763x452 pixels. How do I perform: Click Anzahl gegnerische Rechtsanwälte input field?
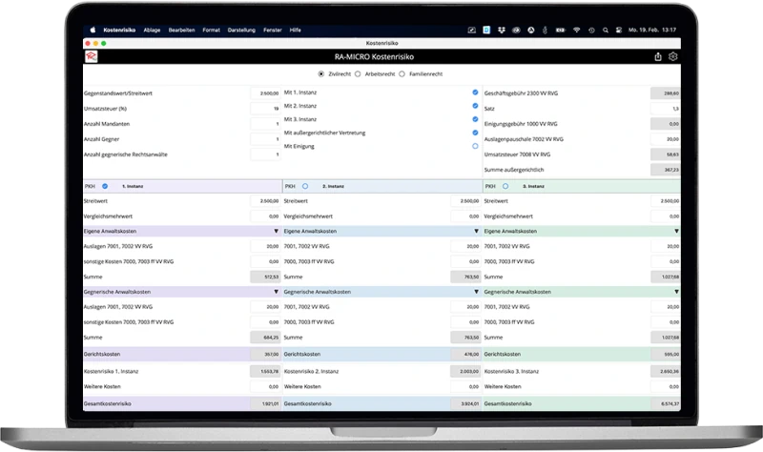266,154
